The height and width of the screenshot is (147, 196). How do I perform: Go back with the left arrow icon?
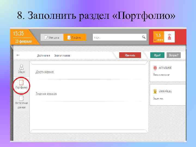pyautogui.click(x=18, y=55)
